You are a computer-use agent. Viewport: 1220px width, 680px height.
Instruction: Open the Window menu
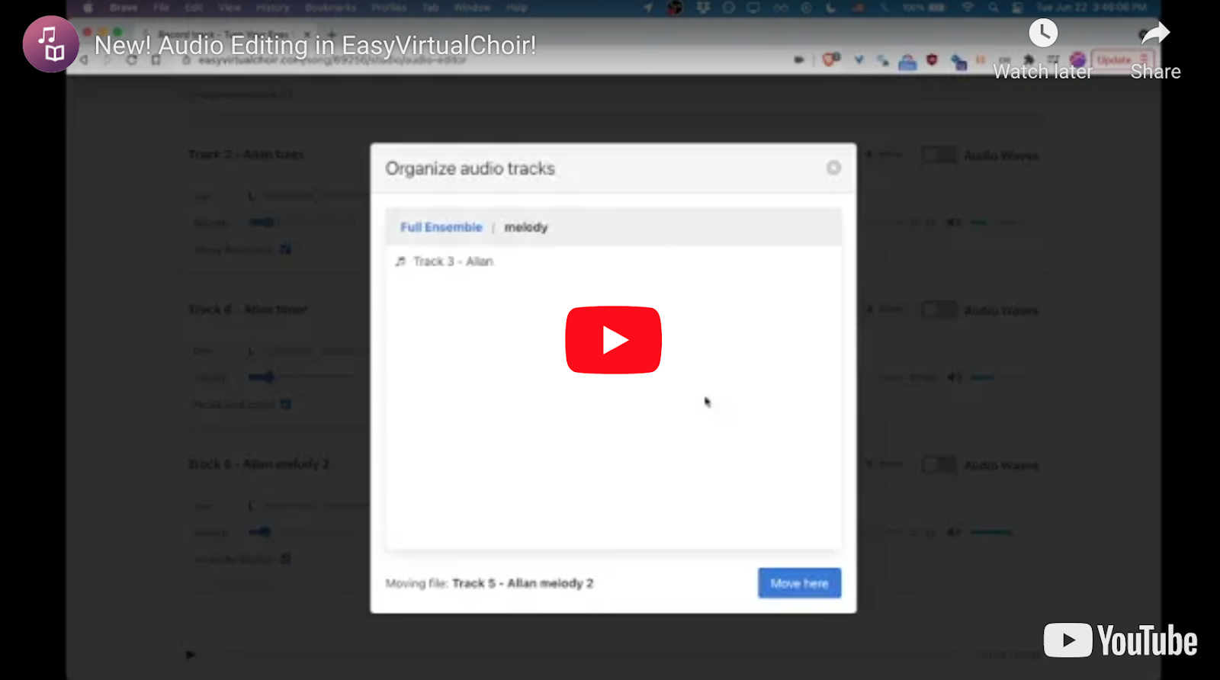(472, 8)
